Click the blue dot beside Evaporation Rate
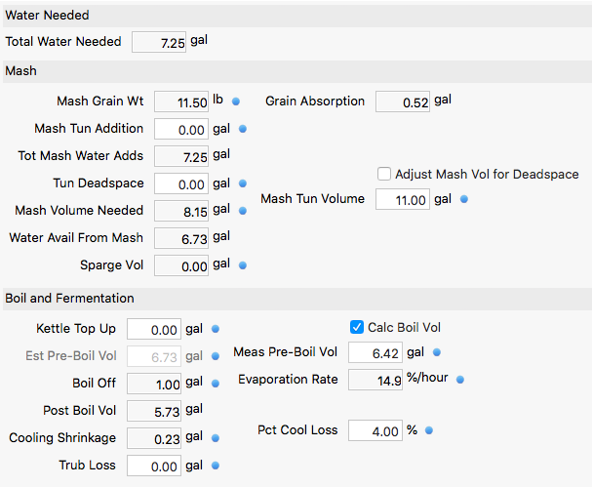592x487 pixels. point(460,380)
